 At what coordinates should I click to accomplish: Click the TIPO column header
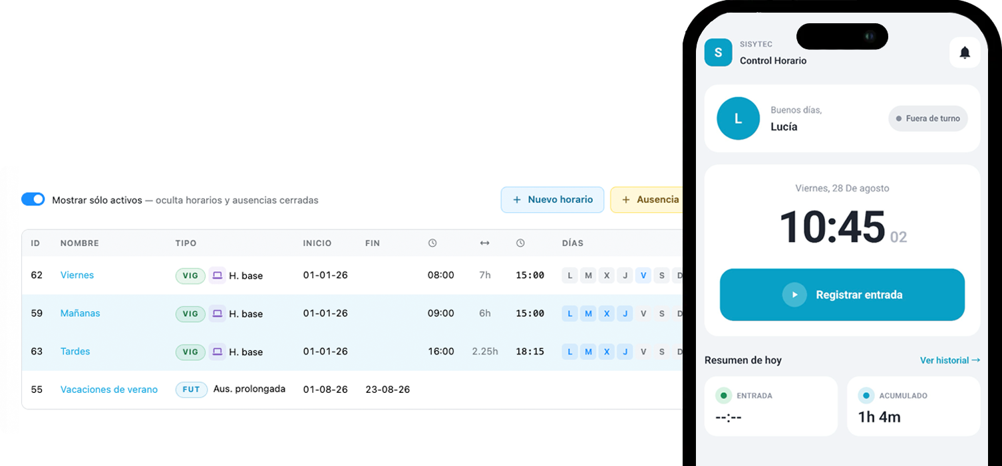186,243
